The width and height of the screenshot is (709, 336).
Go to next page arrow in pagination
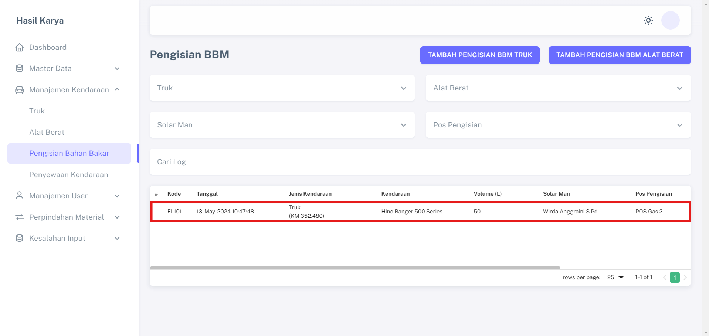pos(685,277)
